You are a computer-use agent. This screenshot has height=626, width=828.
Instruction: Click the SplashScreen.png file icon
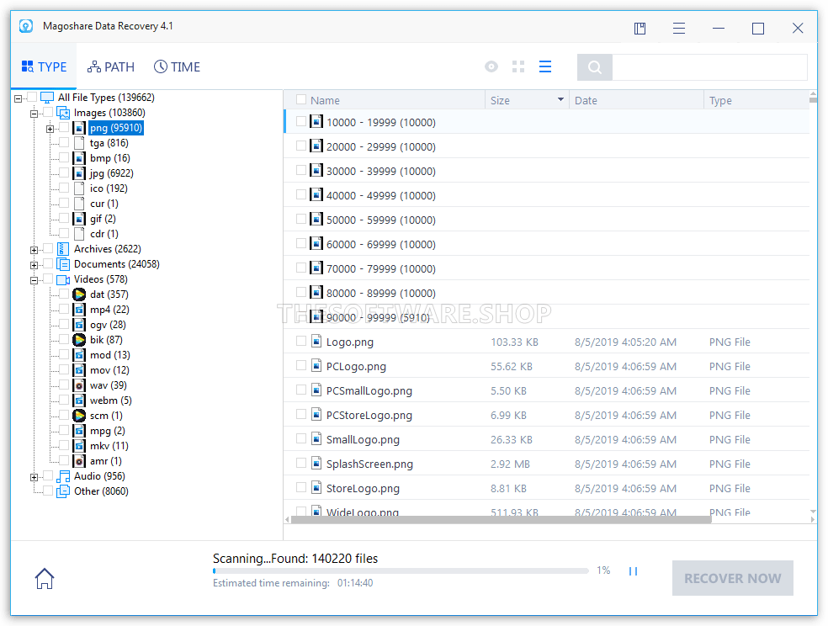click(316, 464)
